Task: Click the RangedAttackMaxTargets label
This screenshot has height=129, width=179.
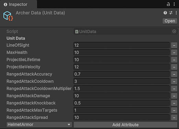Action: [x=32, y=110]
